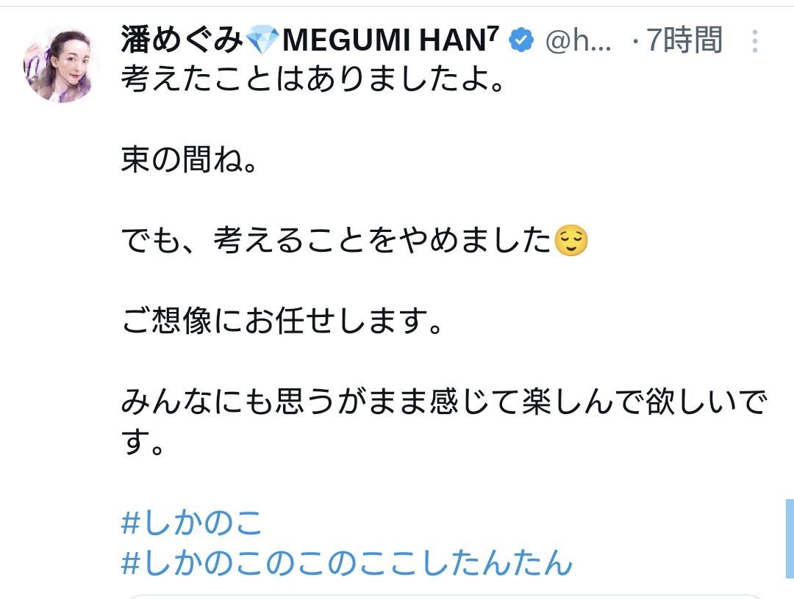Click the relieved face emoji
Screen dimensions: 794x599
click(571, 241)
